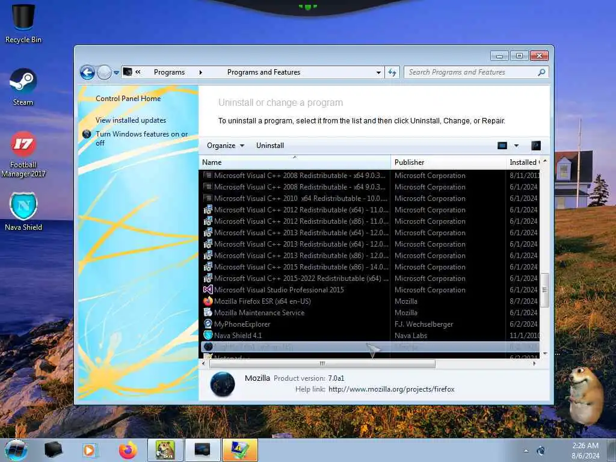Click the horizontal scrollbar thumb

click(x=322, y=364)
